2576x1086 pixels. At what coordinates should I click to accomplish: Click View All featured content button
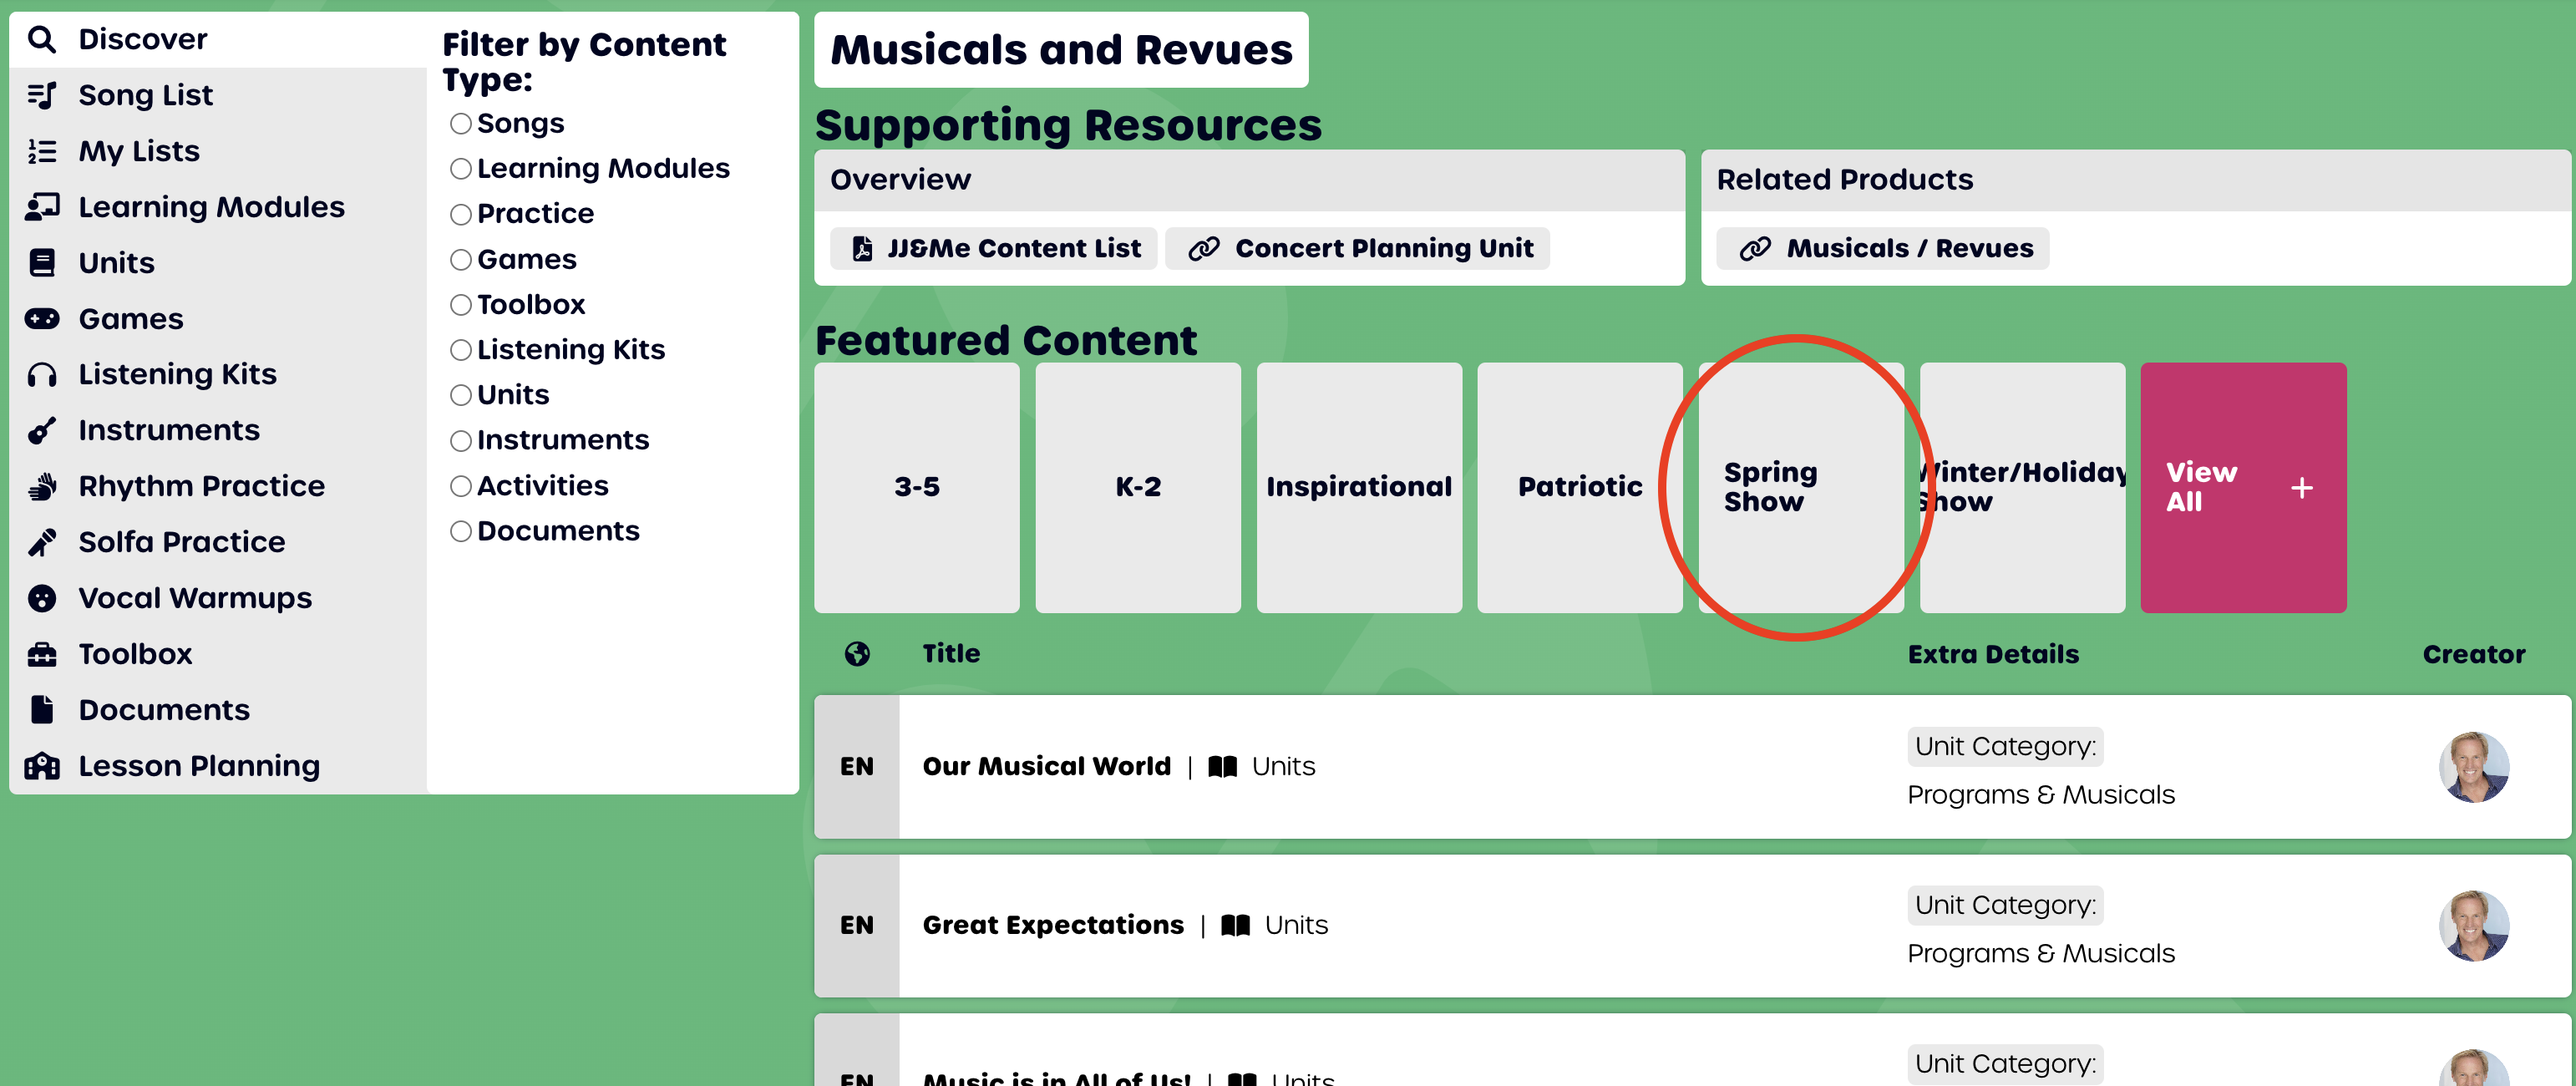[x=2243, y=486]
